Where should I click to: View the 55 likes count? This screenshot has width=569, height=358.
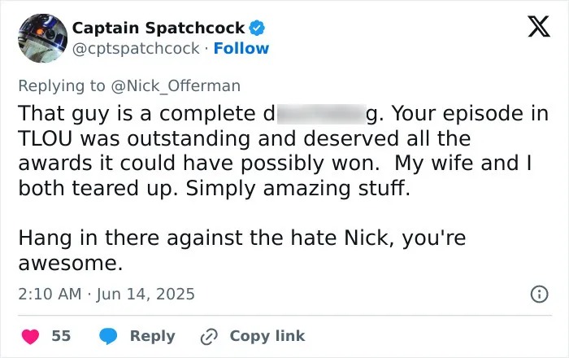coord(61,336)
